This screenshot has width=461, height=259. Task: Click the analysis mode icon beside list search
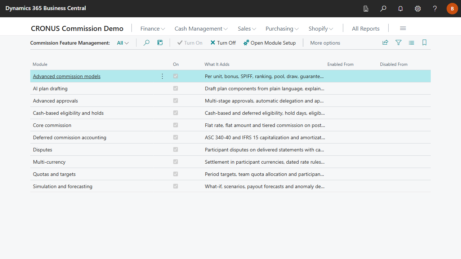coord(160,43)
